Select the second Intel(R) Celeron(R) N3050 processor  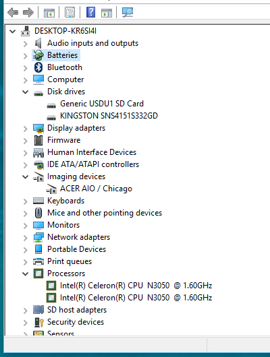[136, 298]
